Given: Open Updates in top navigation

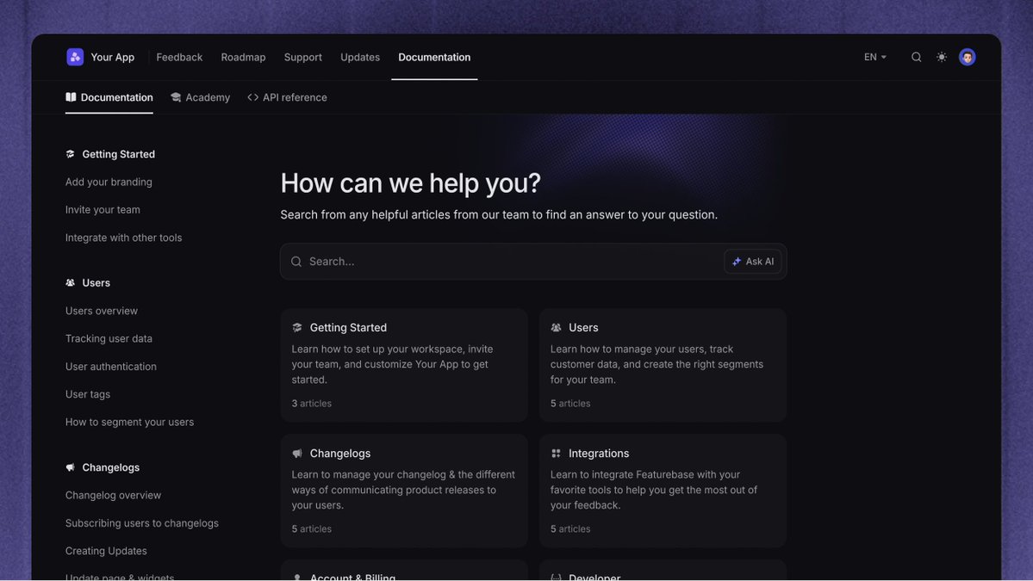Looking at the screenshot, I should click(x=360, y=58).
